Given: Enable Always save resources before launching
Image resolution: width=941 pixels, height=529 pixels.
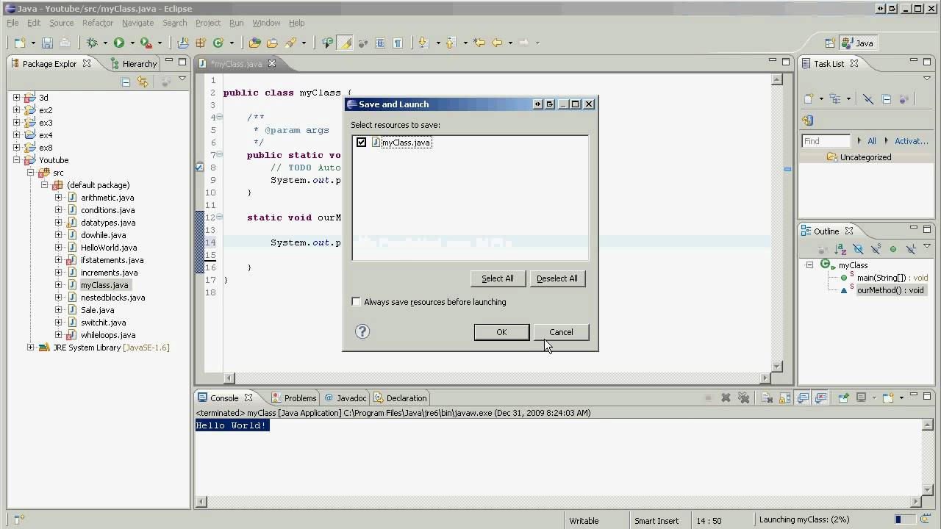Looking at the screenshot, I should (x=357, y=302).
